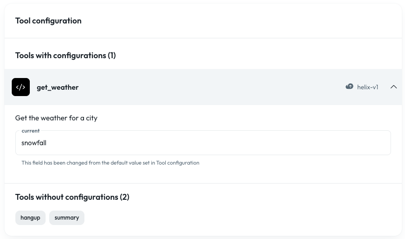
Task: Click the cloud upload icon near helix-v1
Action: [x=349, y=87]
